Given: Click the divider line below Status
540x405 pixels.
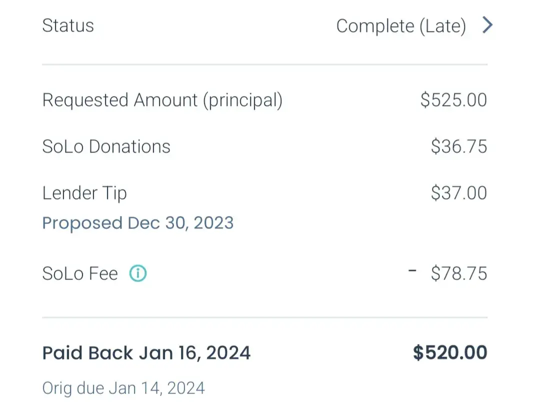Looking at the screenshot, I should pyautogui.click(x=264, y=64).
